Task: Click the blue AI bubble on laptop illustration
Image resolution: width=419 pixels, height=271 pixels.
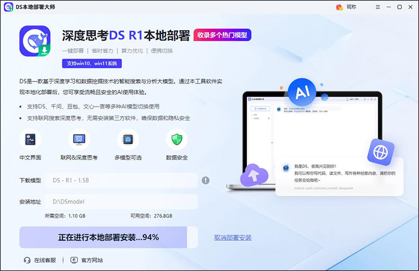Action: point(302,92)
